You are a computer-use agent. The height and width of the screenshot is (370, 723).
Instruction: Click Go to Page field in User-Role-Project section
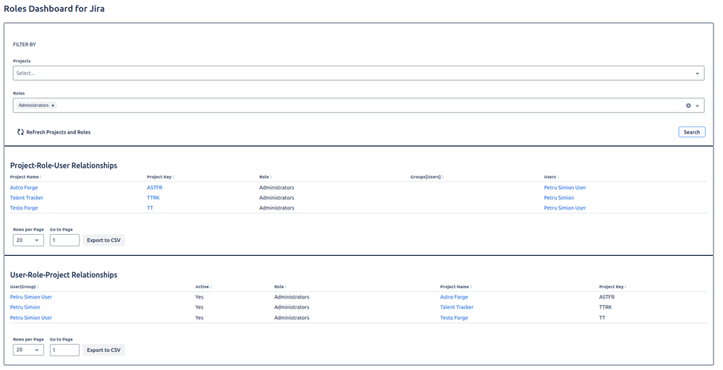64,350
